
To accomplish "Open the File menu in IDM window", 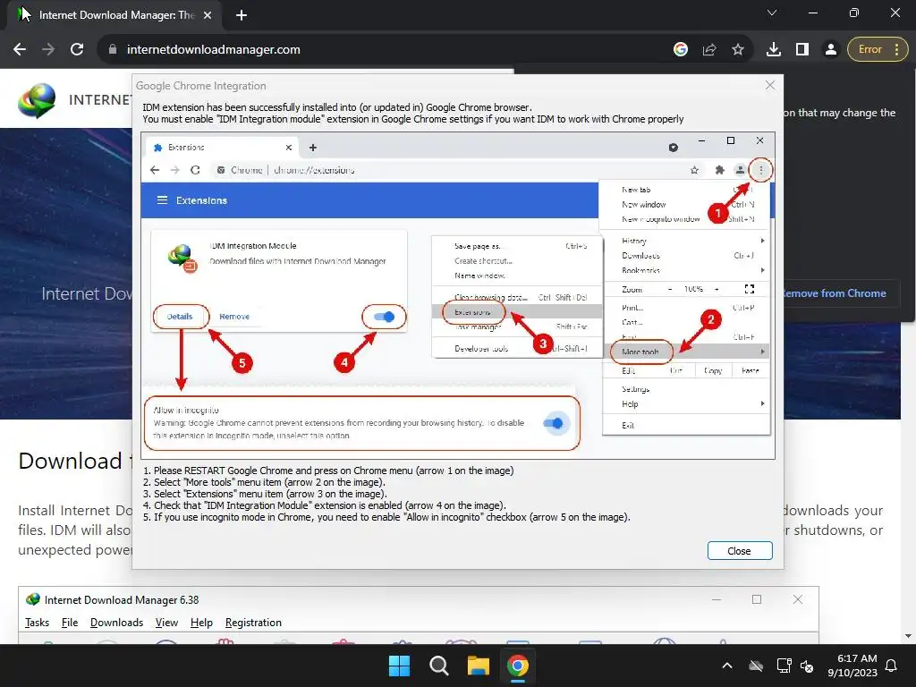I will pyautogui.click(x=70, y=623).
